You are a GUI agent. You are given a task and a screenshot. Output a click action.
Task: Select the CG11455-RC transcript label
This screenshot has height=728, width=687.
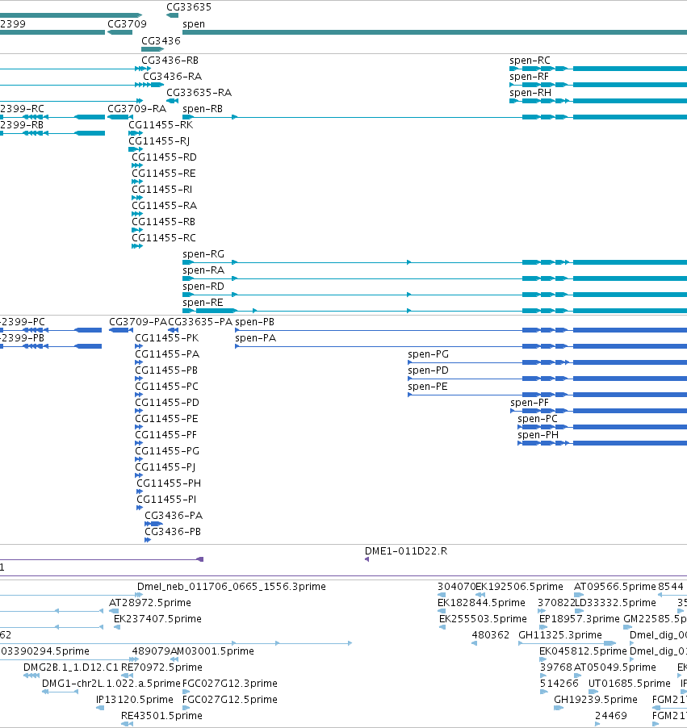[x=164, y=238]
